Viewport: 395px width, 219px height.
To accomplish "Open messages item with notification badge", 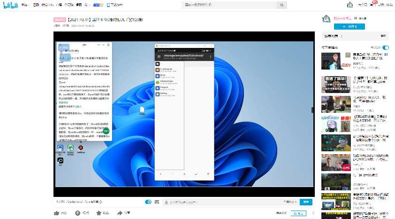I will pyautogui.click(x=373, y=4).
